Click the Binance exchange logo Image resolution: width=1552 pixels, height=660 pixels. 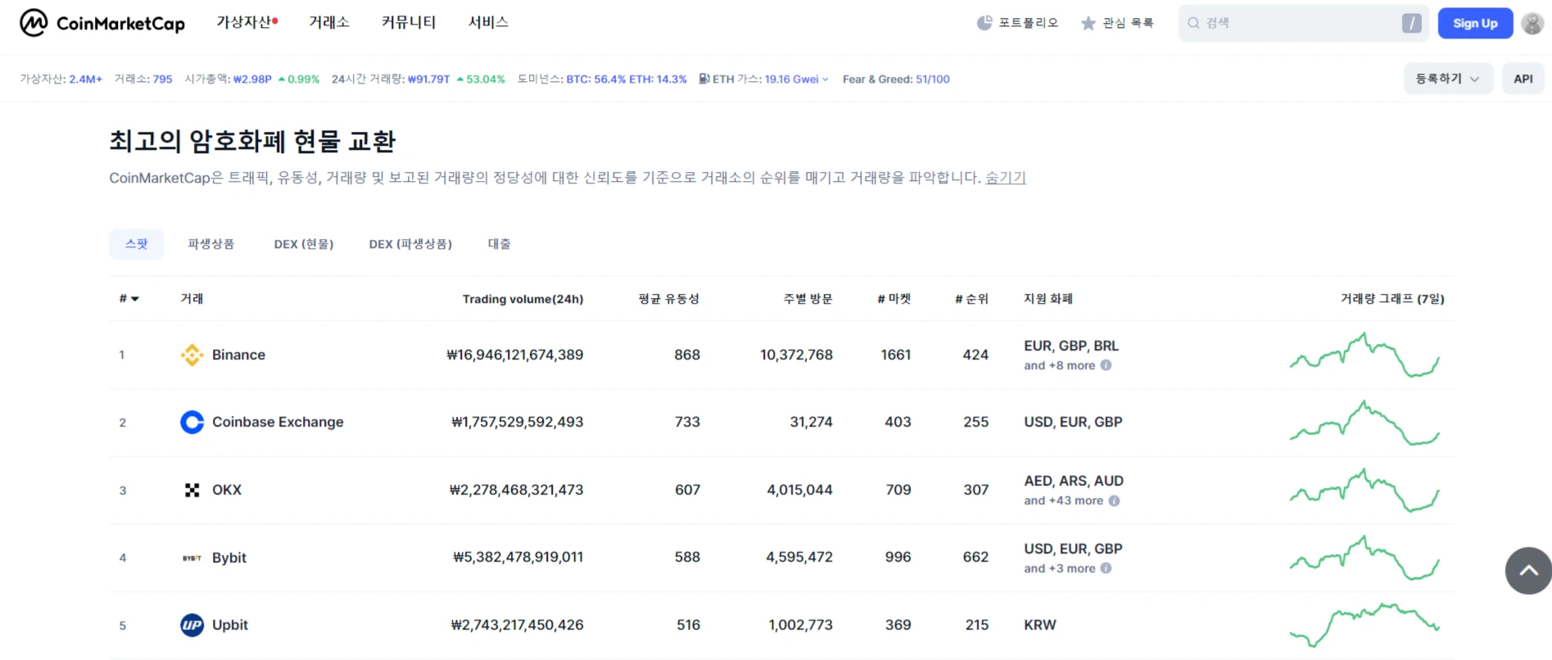click(192, 355)
